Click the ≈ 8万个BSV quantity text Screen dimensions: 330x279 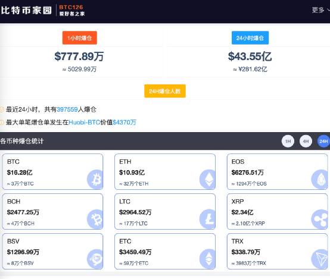(20, 263)
